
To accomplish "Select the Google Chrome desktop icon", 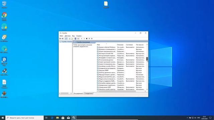I will pyautogui.click(x=4, y=16).
